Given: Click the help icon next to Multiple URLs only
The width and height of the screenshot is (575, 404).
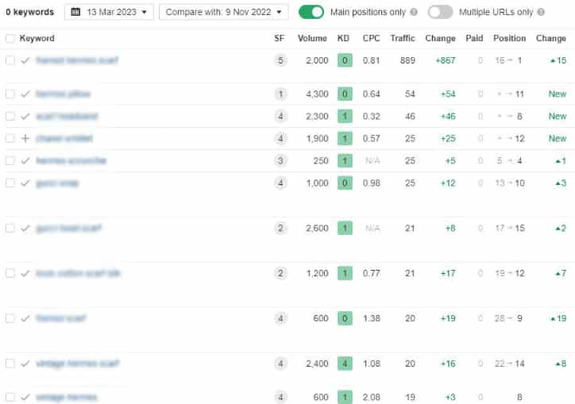Looking at the screenshot, I should click(541, 12).
